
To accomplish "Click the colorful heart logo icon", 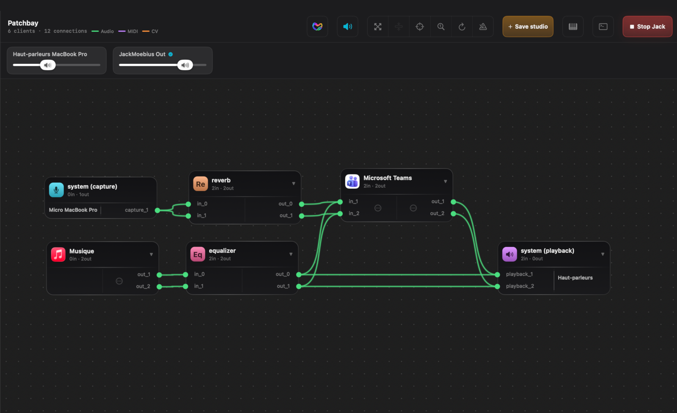I will (317, 27).
